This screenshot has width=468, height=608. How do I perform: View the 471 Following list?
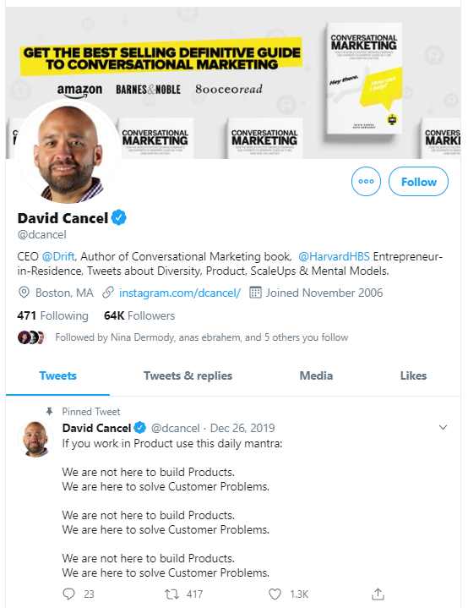52,315
